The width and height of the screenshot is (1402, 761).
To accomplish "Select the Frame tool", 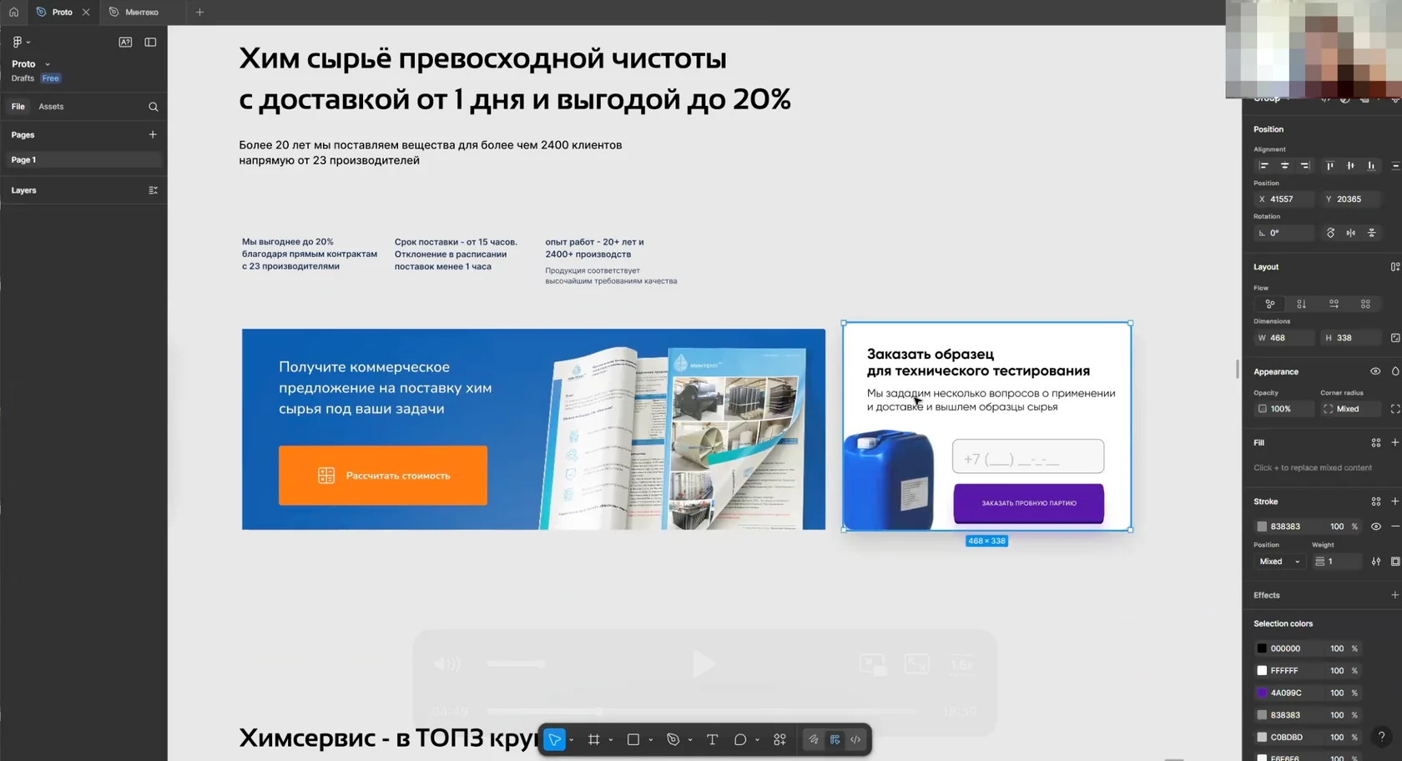I will [x=593, y=739].
